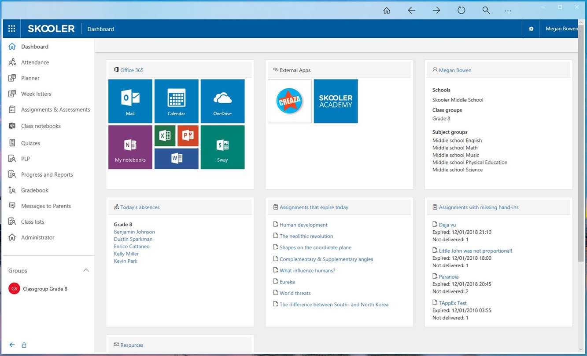Screen dimensions: 587x356
Task: Open the Sway tile
Action: click(222, 147)
